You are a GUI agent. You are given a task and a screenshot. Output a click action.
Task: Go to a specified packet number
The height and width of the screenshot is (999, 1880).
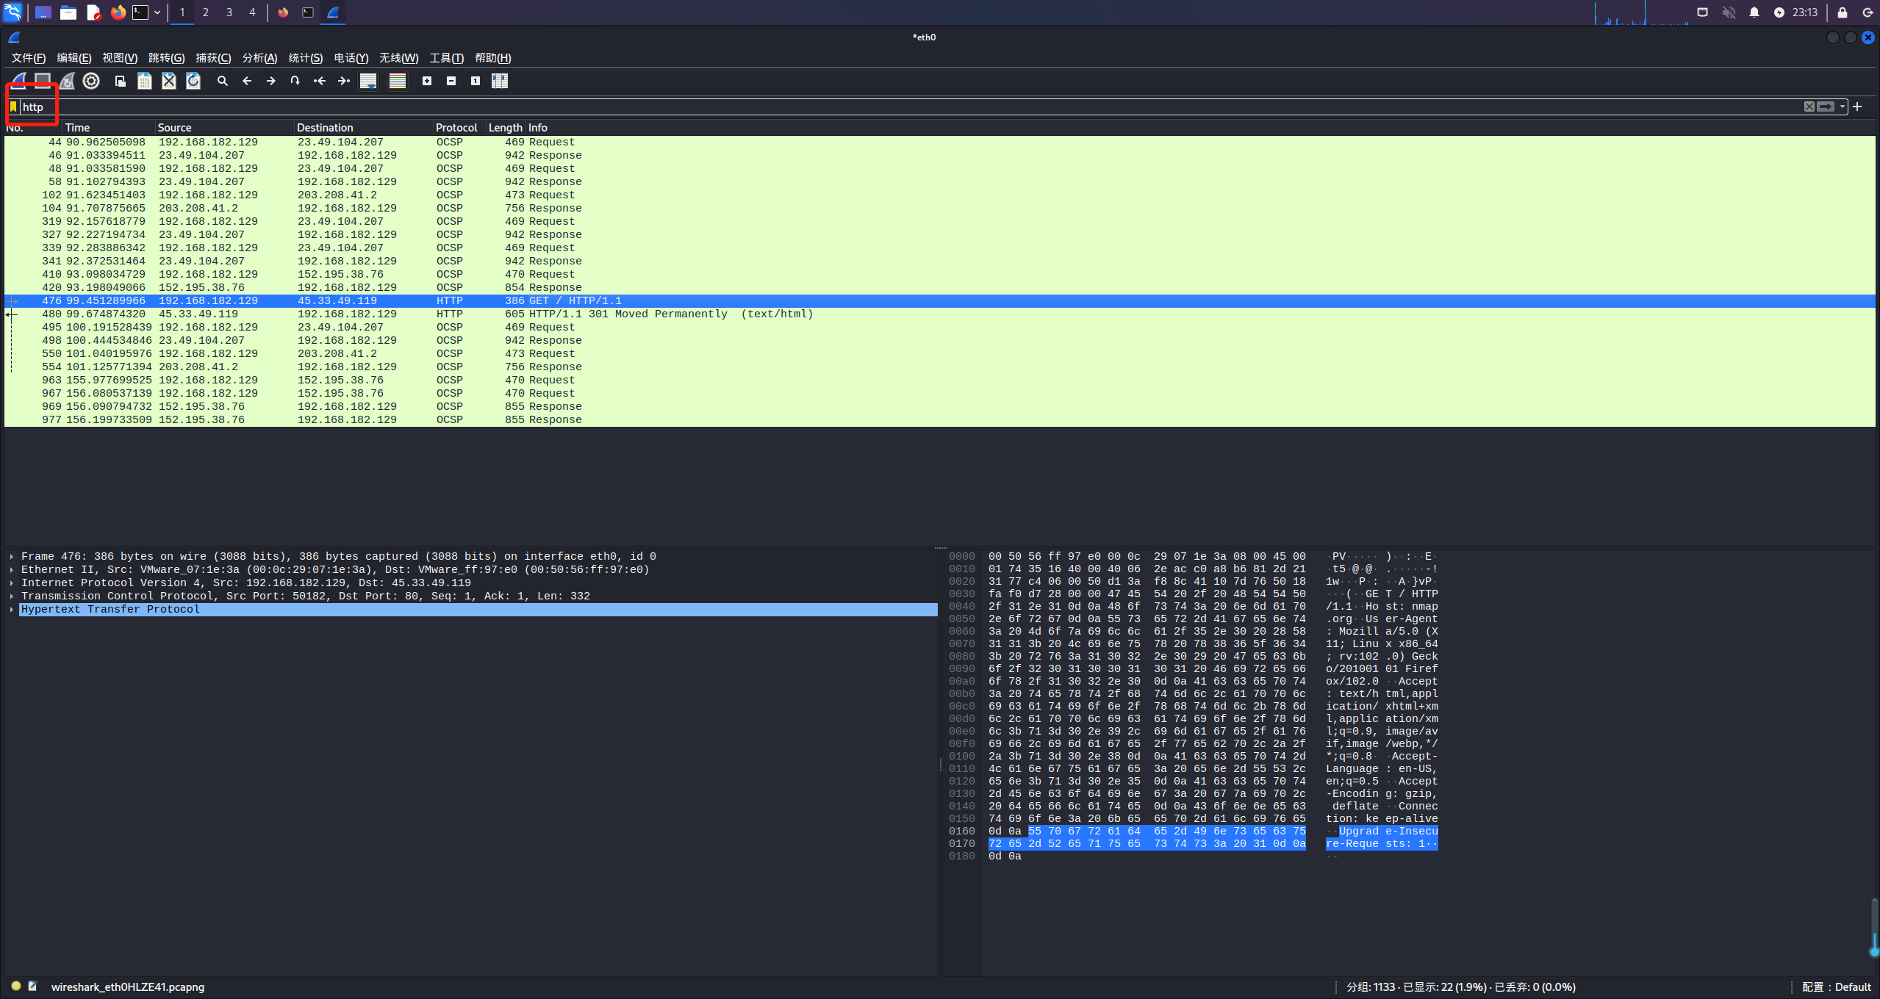[x=295, y=81]
